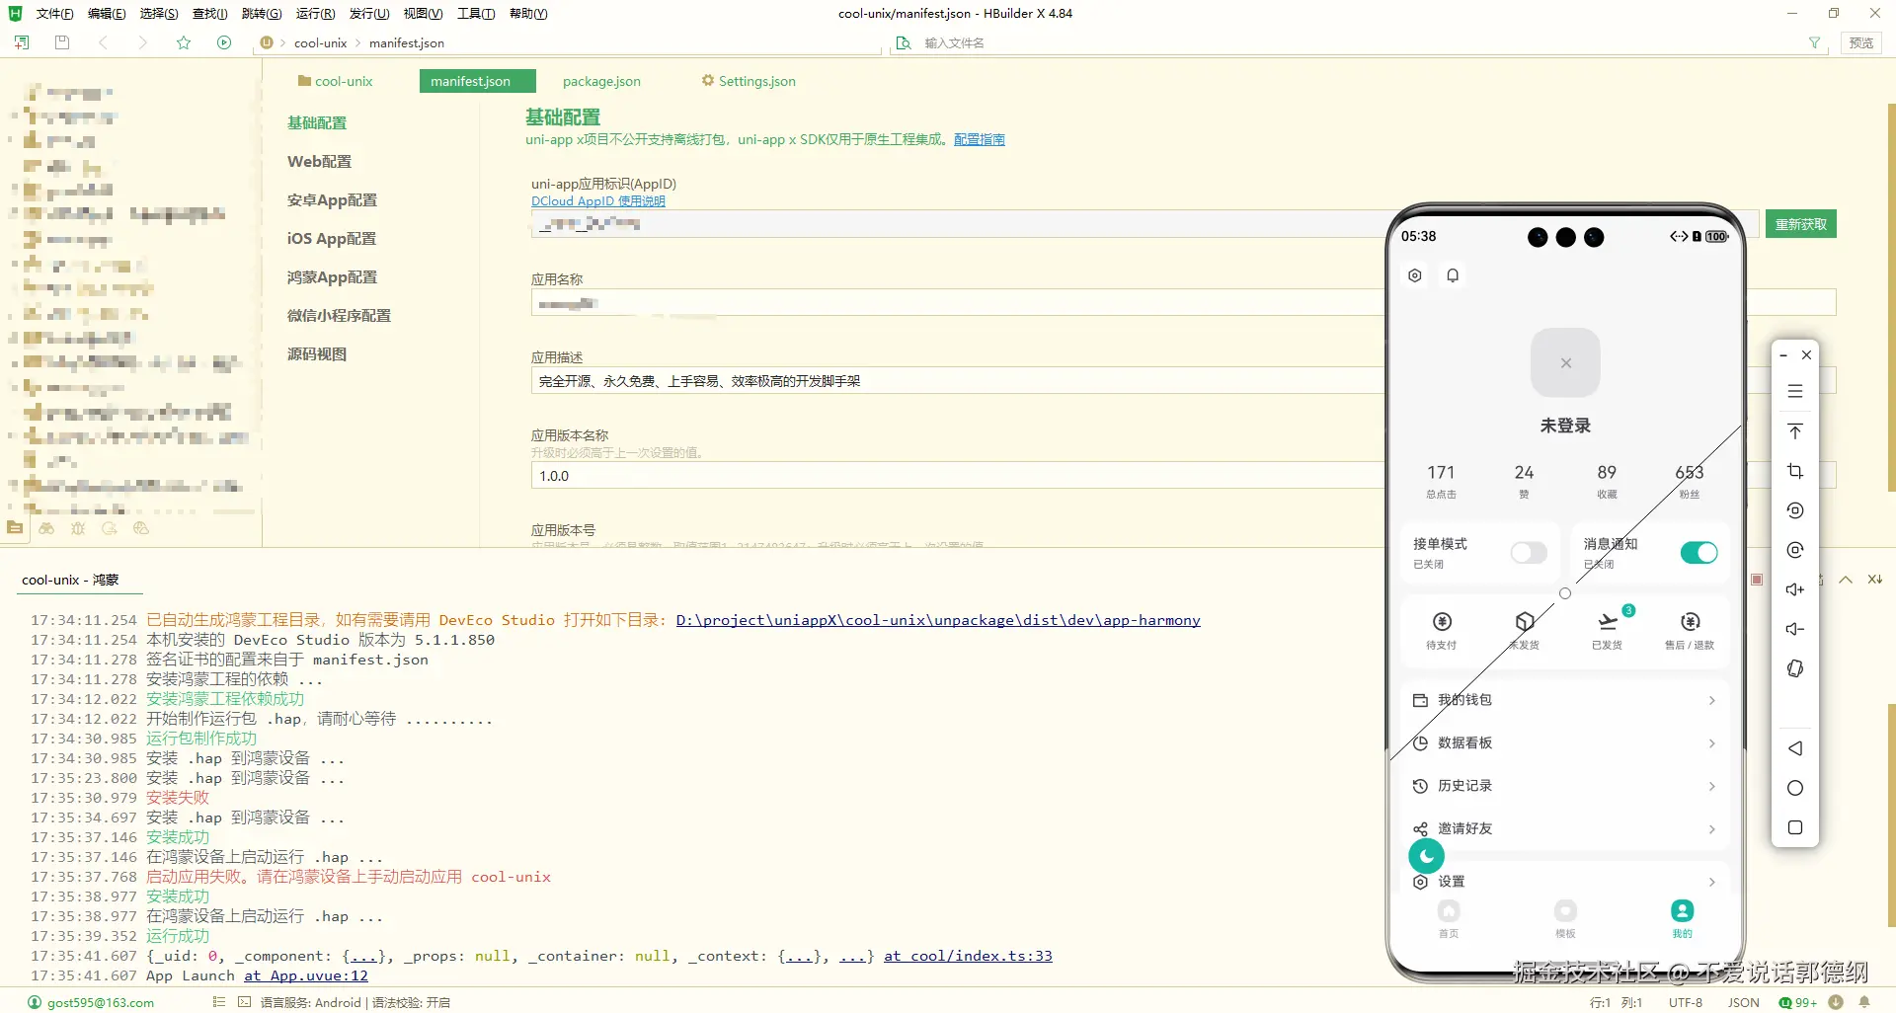Click the gost595@163.com account in status bar
The height and width of the screenshot is (1013, 1896).
91,1002
